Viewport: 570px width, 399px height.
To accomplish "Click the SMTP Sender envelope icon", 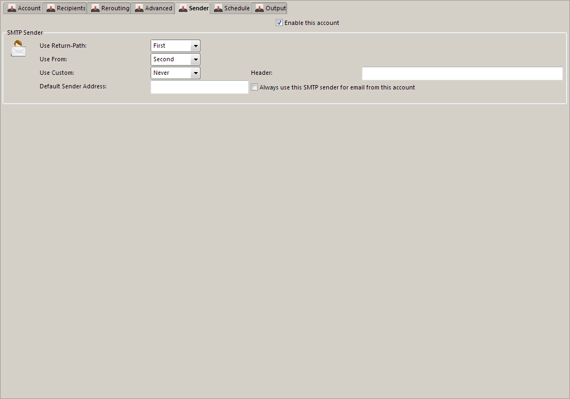I will 18,49.
